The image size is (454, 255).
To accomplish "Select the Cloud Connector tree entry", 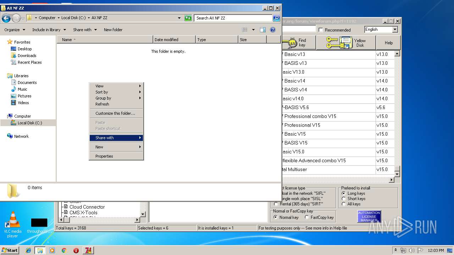I will [x=87, y=207].
